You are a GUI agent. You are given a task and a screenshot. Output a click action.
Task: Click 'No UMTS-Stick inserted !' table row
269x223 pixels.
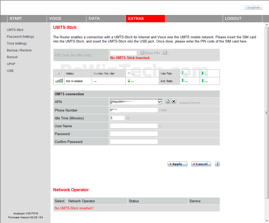point(137,208)
